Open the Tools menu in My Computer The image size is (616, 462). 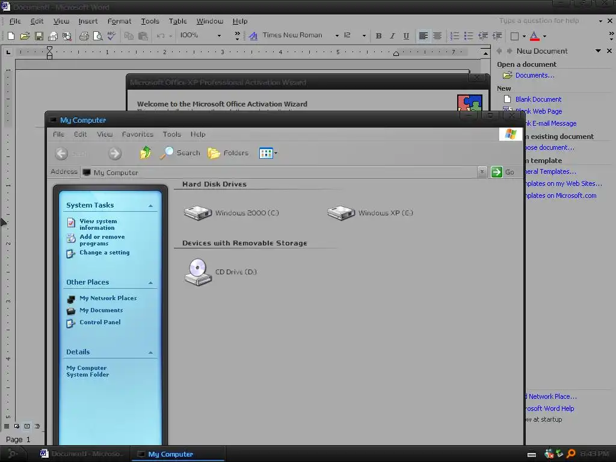pyautogui.click(x=171, y=134)
